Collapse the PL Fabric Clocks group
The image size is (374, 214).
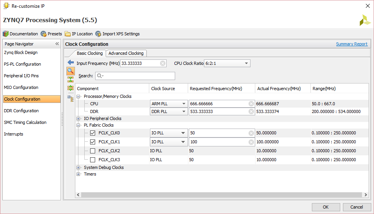tap(78, 125)
